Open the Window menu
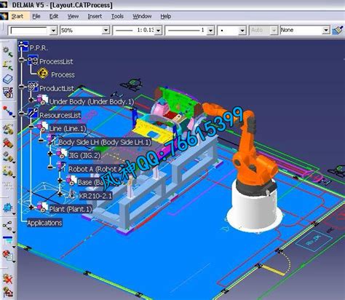The width and height of the screenshot is (345, 300). 142,16
